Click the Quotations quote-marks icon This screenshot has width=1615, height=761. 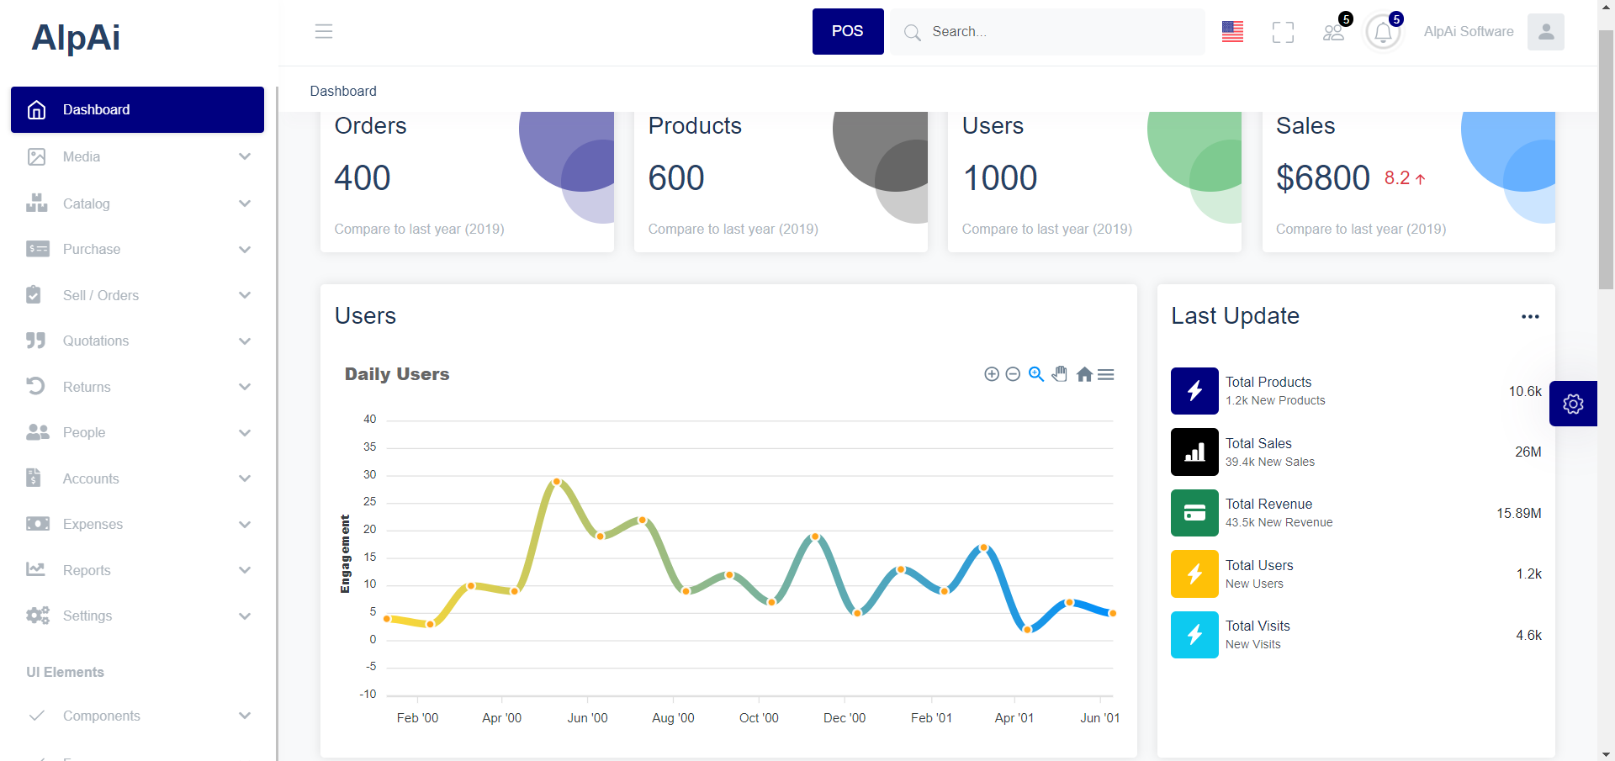point(36,341)
